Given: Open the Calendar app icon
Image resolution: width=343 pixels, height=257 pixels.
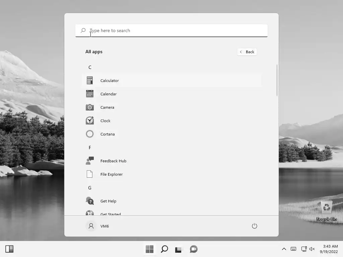Looking at the screenshot, I should [90, 94].
